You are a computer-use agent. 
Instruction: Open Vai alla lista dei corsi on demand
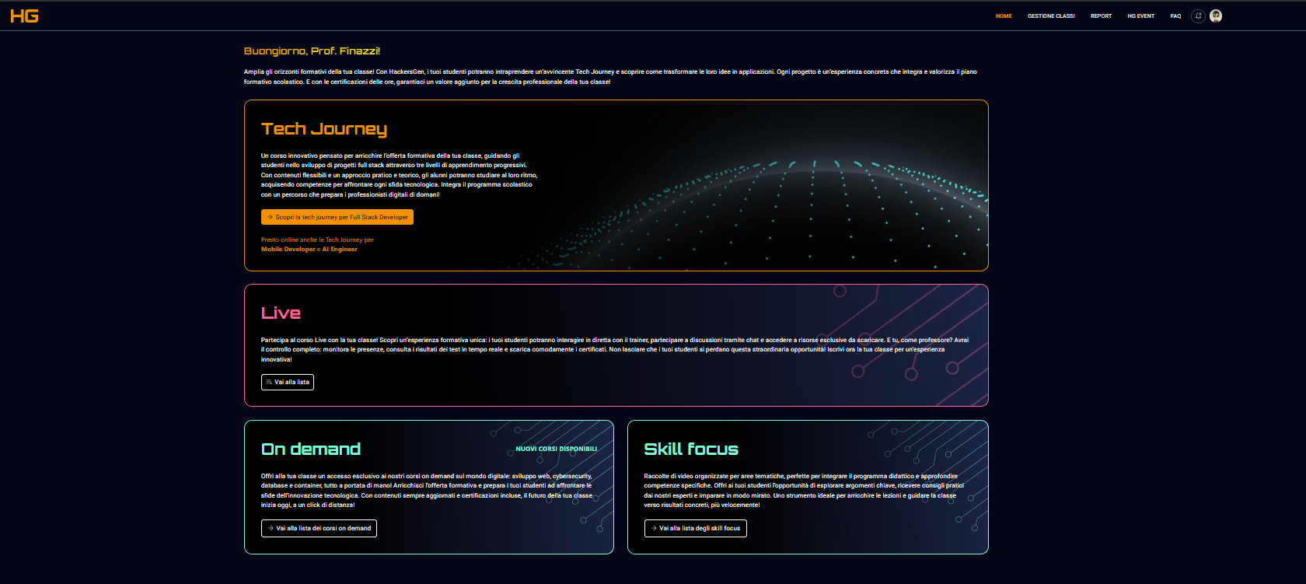click(319, 529)
